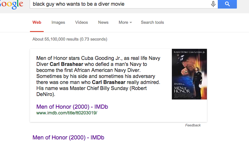Switch to the Images tab
This screenshot has width=249, height=141.
[58, 22]
